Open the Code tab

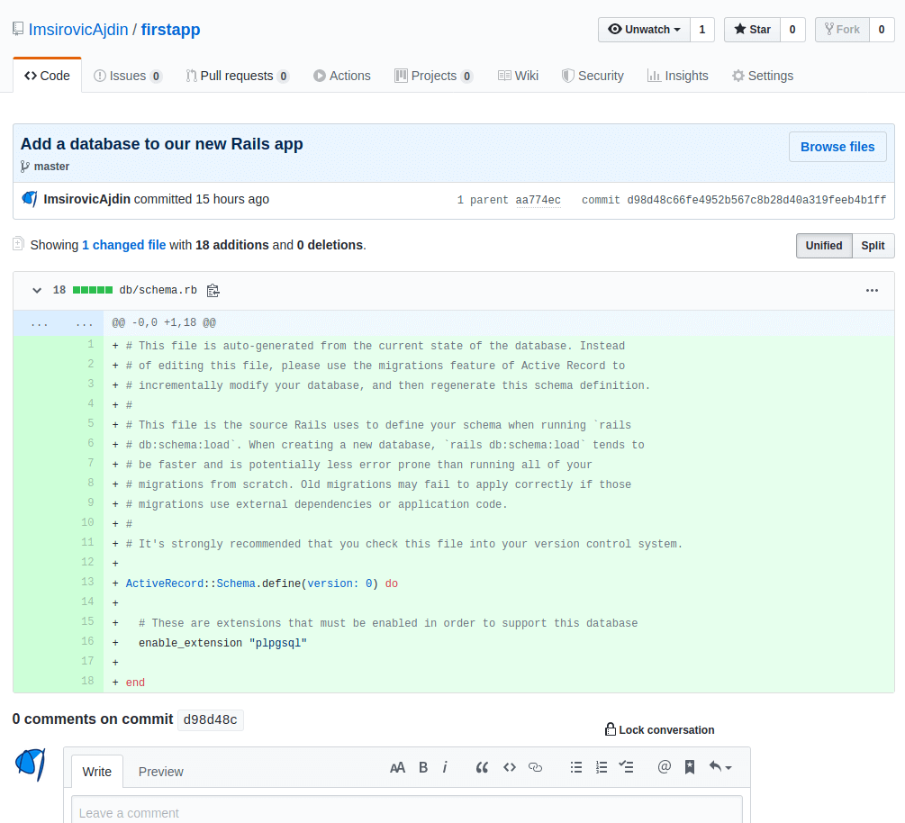coord(48,76)
